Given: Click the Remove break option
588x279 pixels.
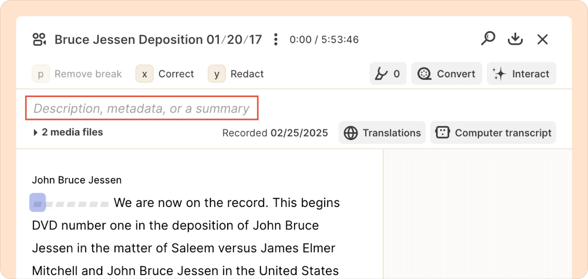Looking at the screenshot, I should coord(77,74).
